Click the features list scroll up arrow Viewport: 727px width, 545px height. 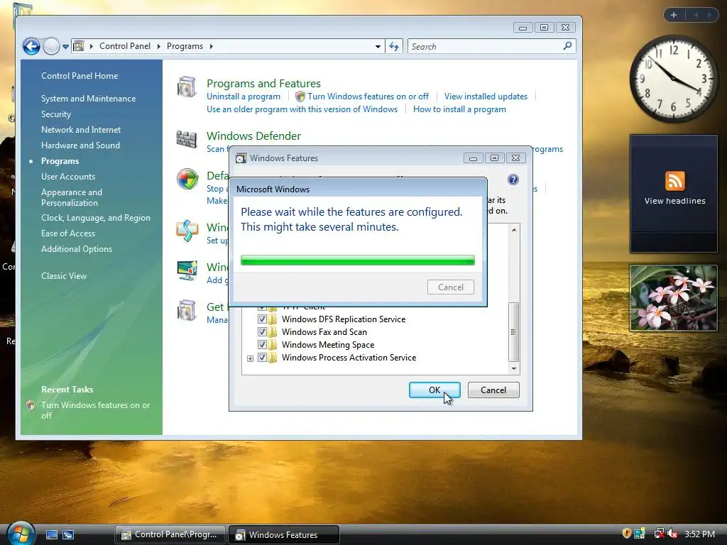click(x=514, y=229)
